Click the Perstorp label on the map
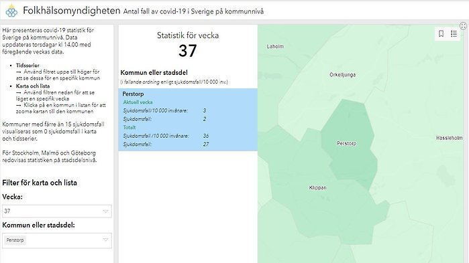The height and width of the screenshot is (263, 469). (346, 143)
